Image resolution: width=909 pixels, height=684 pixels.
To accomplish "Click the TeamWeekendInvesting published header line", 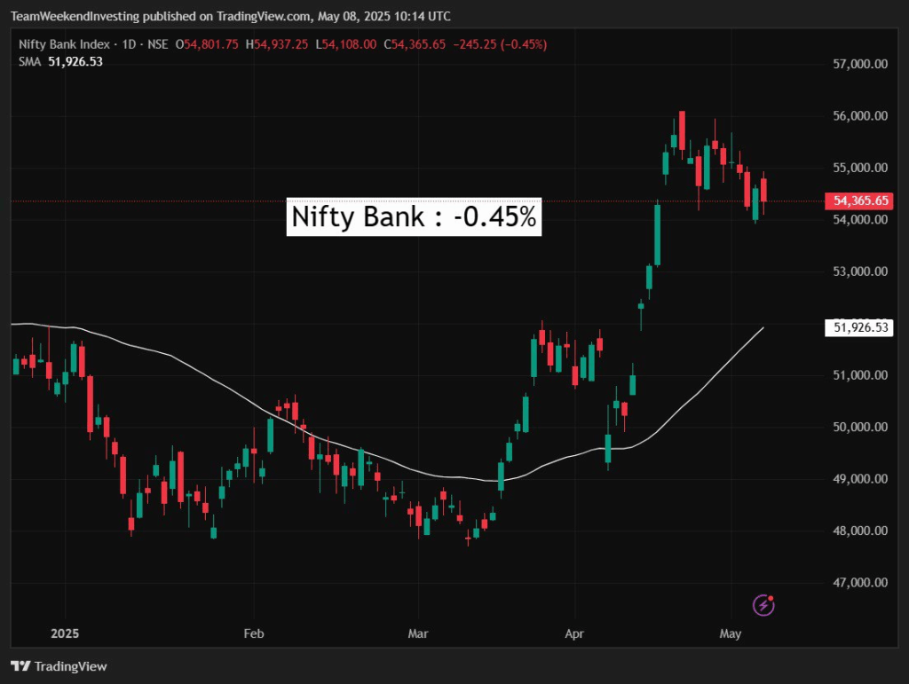I will (x=231, y=16).
